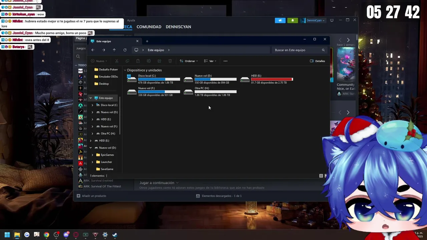
Task: Open Opera browser from taskbar
Action: [x=76, y=235]
